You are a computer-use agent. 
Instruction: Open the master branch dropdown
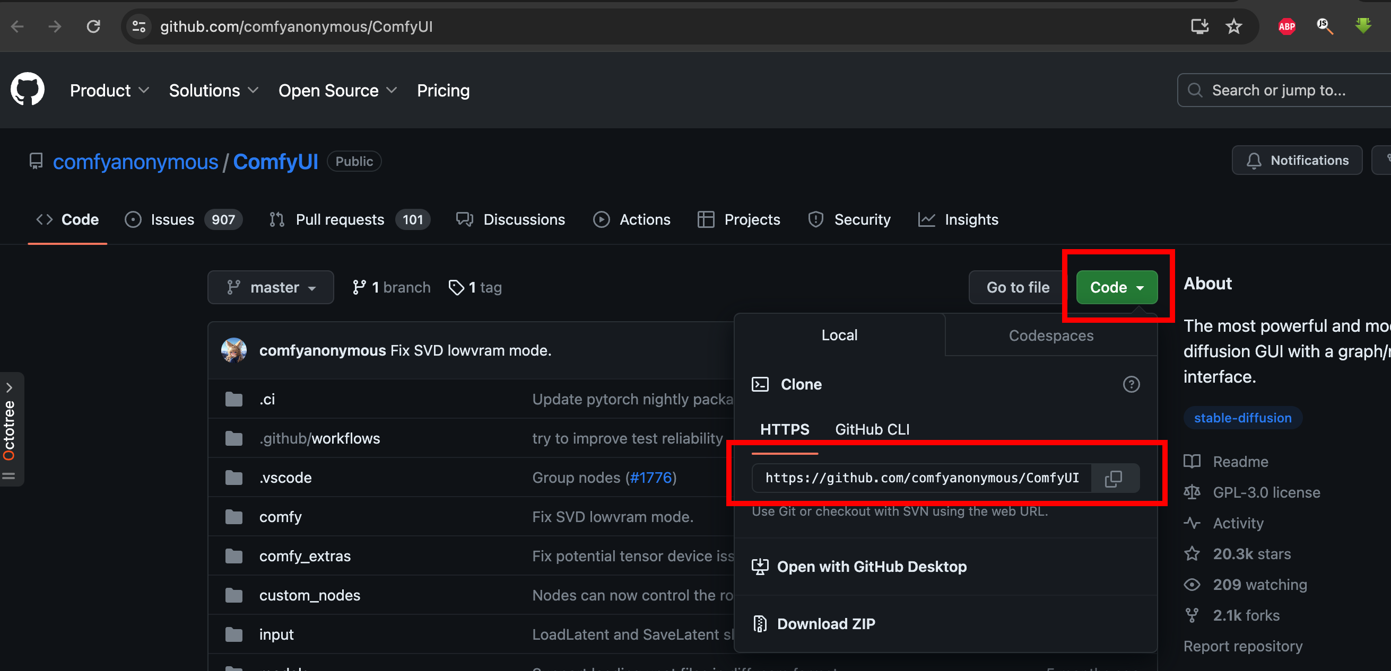point(271,287)
